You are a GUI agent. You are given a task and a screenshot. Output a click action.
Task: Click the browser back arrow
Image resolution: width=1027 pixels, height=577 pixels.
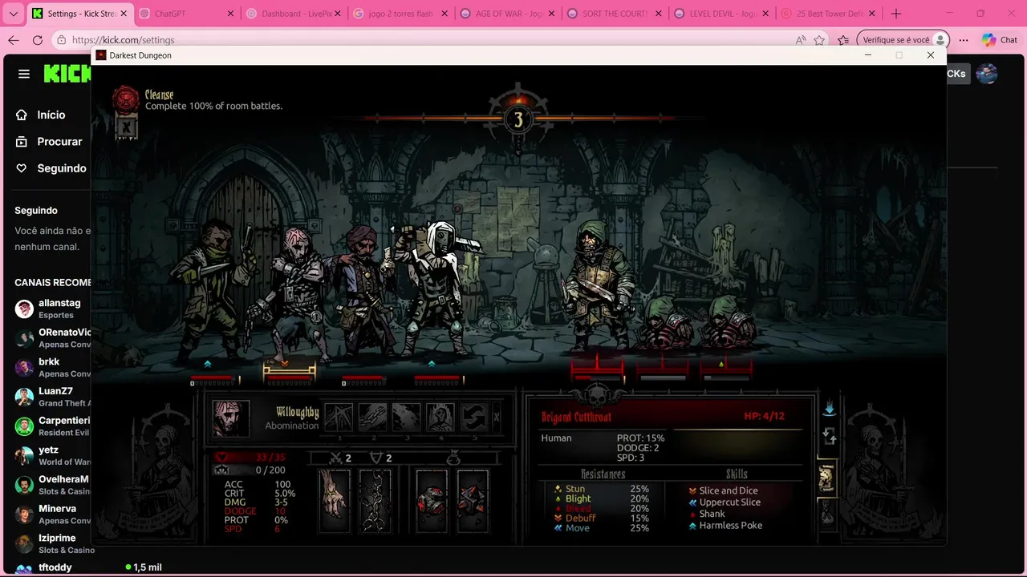click(x=13, y=40)
